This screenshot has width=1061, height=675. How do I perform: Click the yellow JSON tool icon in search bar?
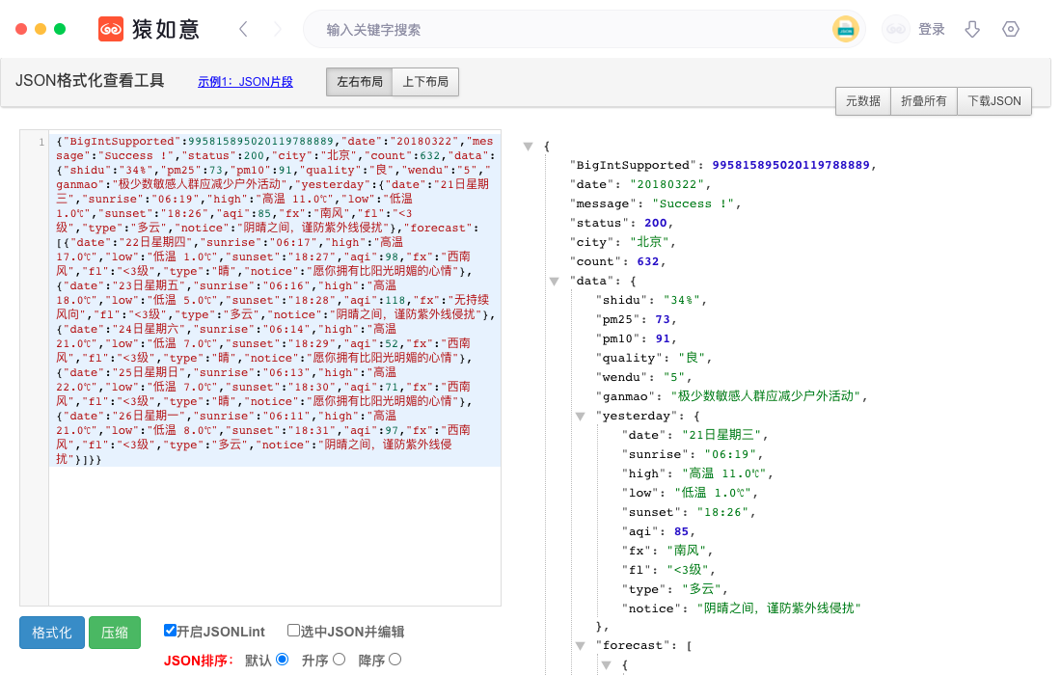[846, 30]
